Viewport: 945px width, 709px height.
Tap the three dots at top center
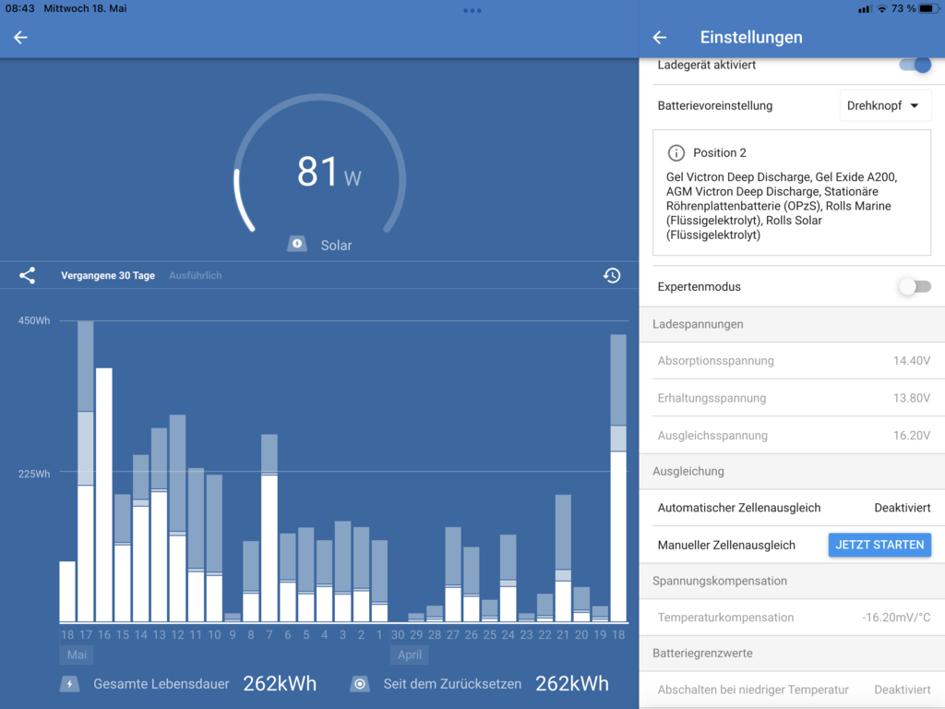click(472, 10)
